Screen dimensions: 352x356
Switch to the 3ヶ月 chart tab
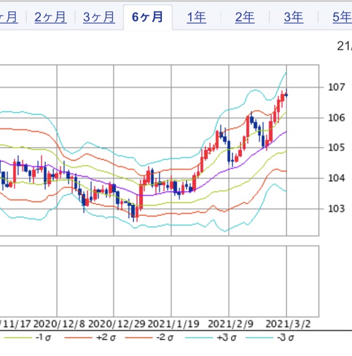(x=99, y=18)
